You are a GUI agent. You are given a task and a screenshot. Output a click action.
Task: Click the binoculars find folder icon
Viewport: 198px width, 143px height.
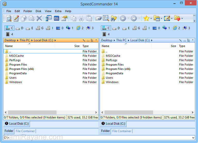(114, 18)
